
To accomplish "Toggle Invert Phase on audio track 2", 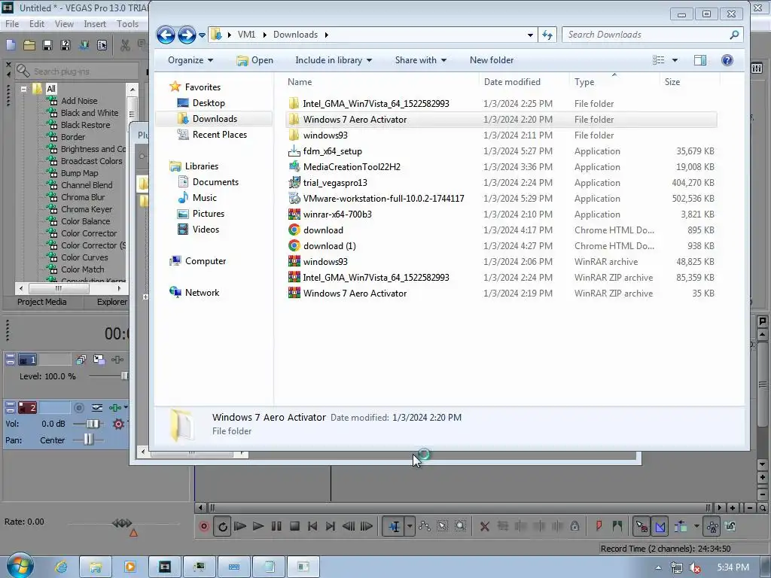I will 97,407.
